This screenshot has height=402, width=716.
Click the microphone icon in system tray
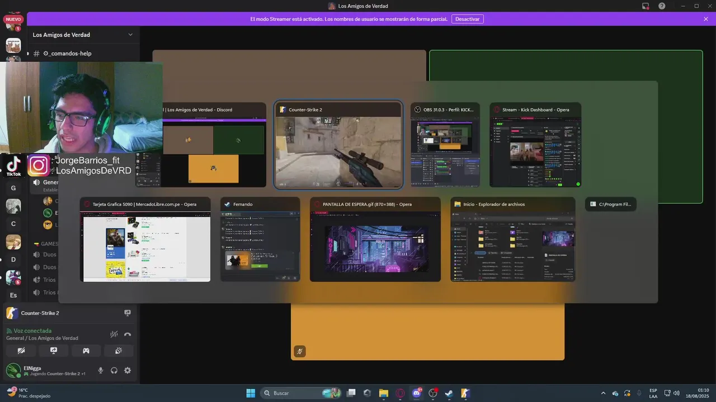pos(639,393)
